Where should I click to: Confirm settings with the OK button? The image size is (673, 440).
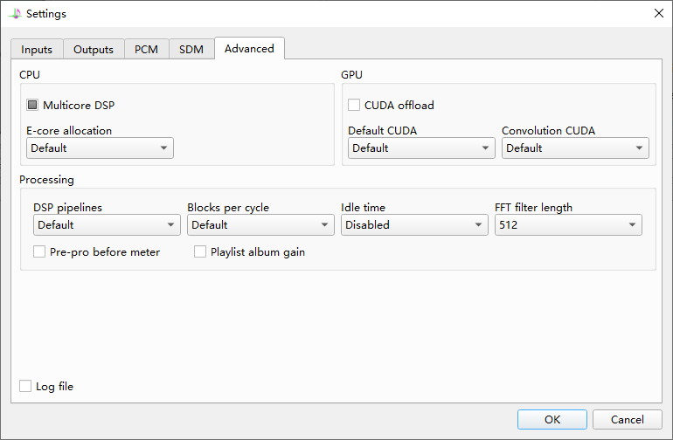click(x=552, y=419)
